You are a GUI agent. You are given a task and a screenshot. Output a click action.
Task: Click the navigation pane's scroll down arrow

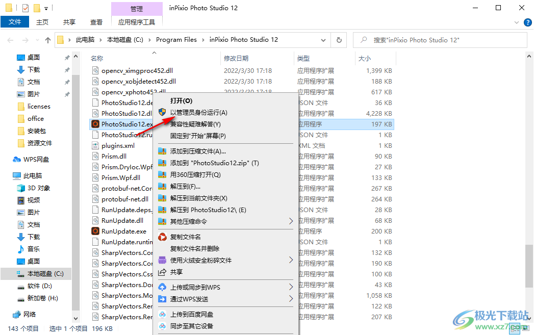point(75,319)
